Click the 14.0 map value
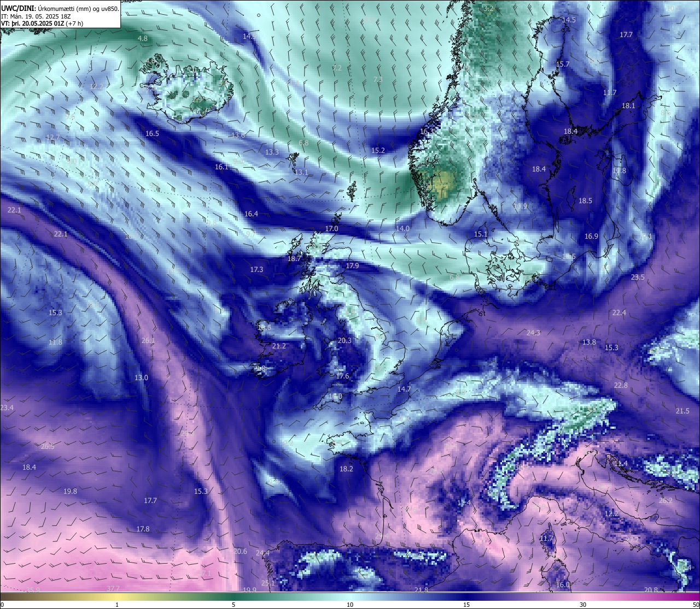Image resolution: width=700 pixels, height=609 pixels. (402, 228)
